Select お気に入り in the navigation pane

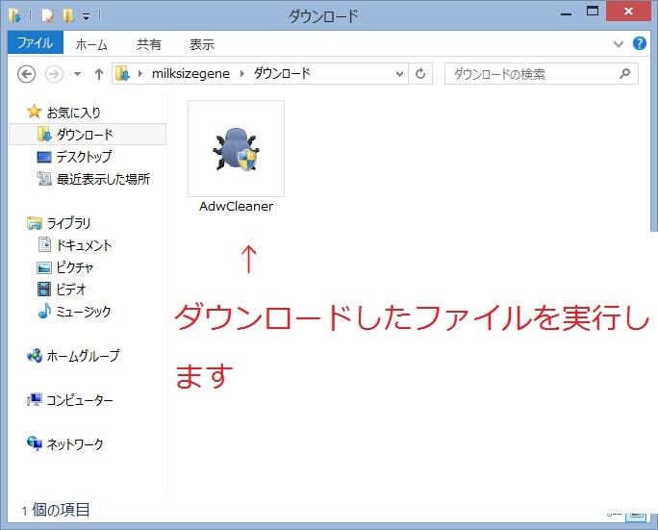[x=73, y=113]
